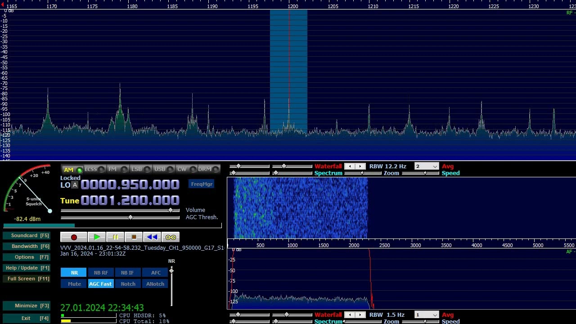This screenshot has height=324, width=576.
Task: Enable the ANotch auto notch
Action: pos(155,284)
